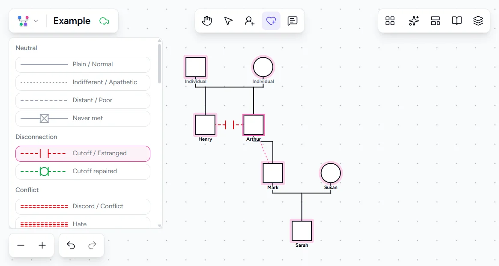
Task: Open the four-squares grid view icon
Action: point(390,21)
